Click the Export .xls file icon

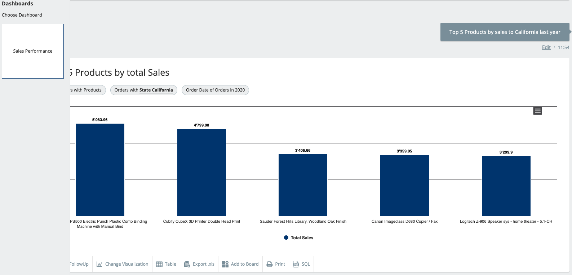(187, 264)
